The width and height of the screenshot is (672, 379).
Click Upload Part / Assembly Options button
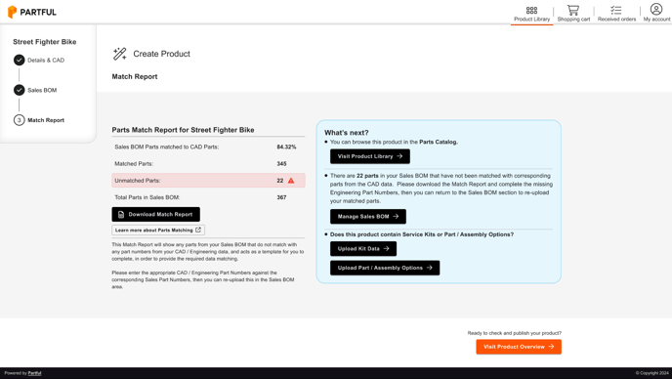tap(385, 268)
